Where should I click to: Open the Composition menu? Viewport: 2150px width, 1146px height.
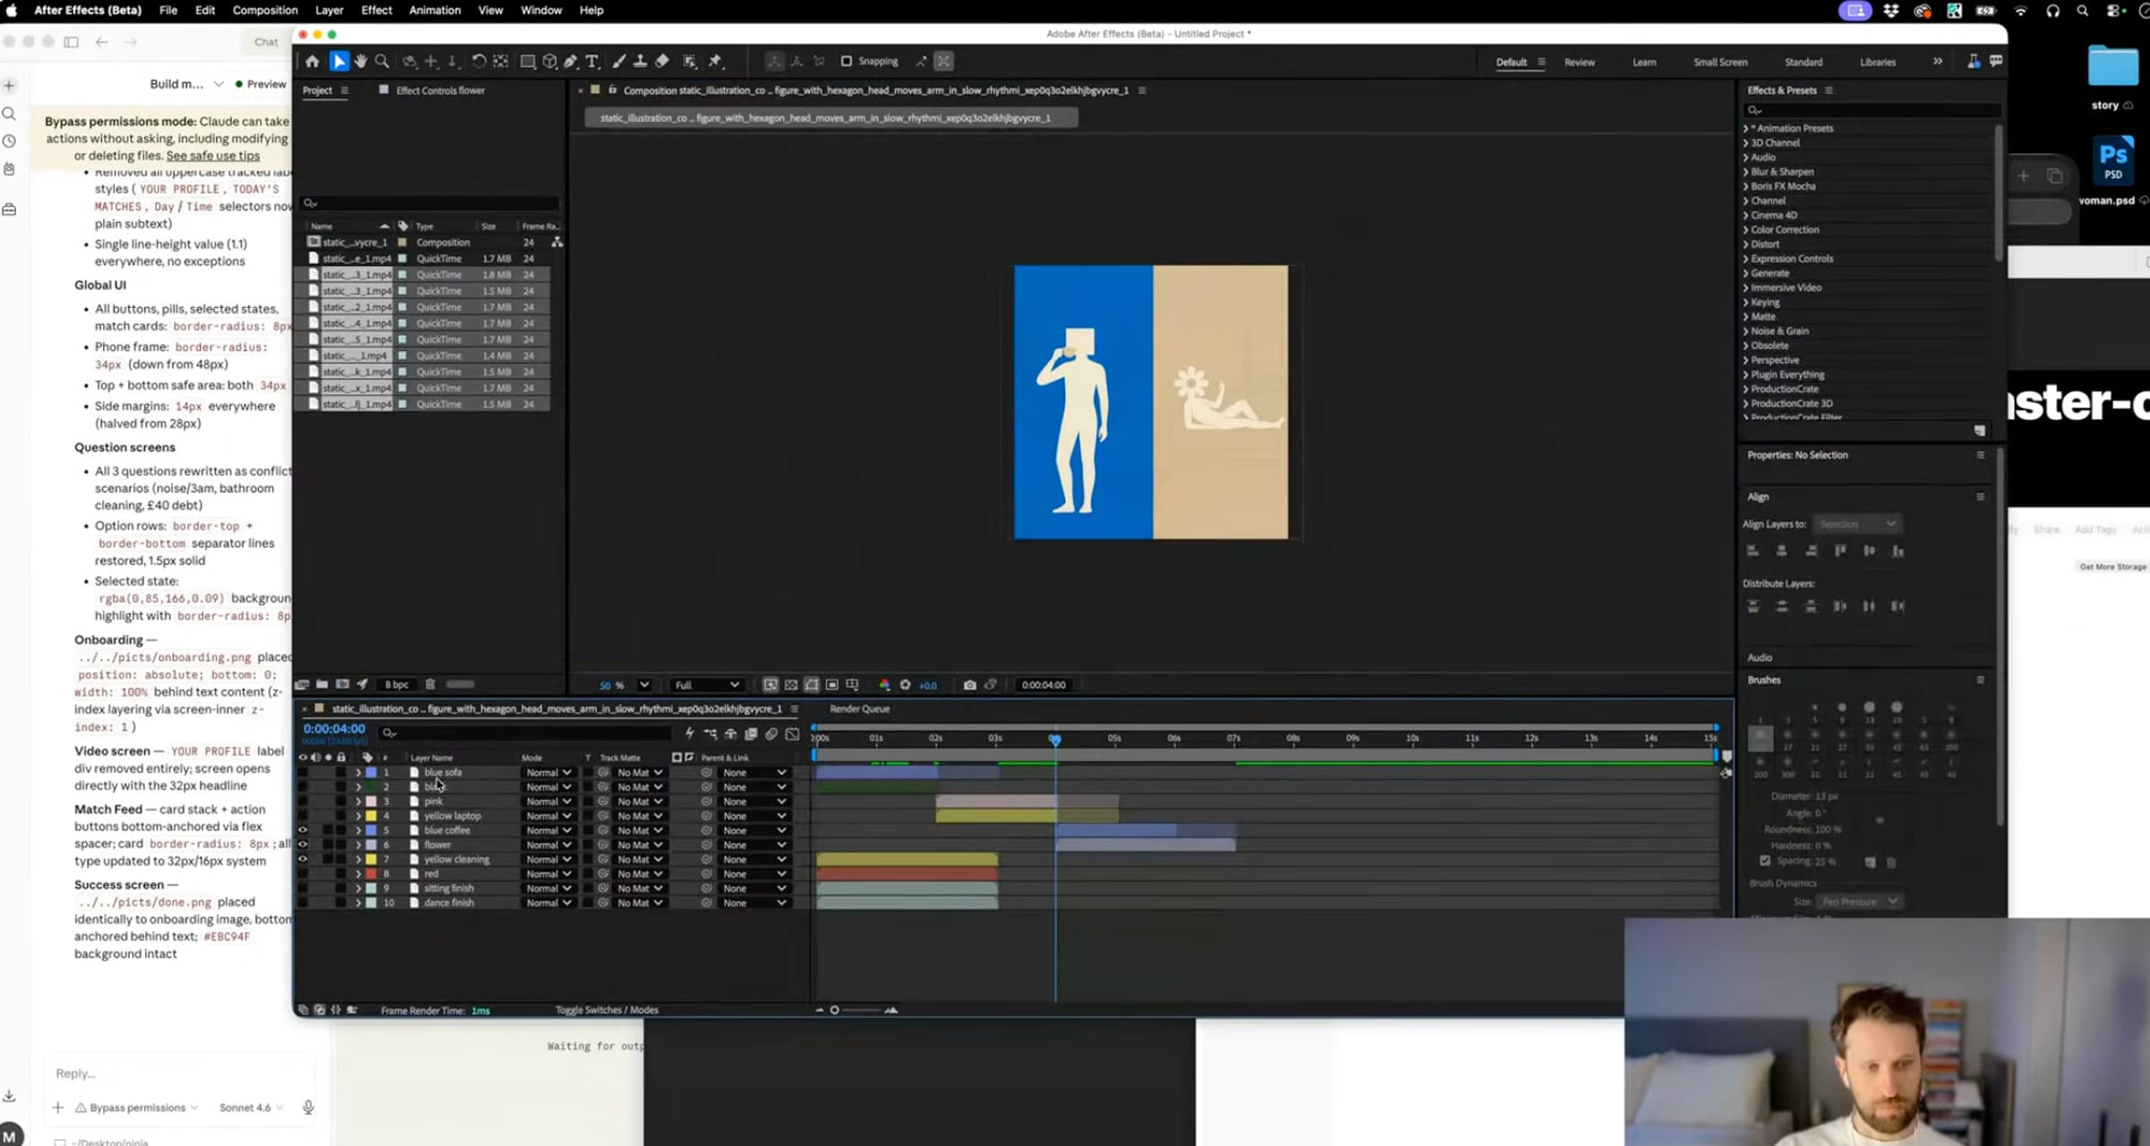(264, 11)
